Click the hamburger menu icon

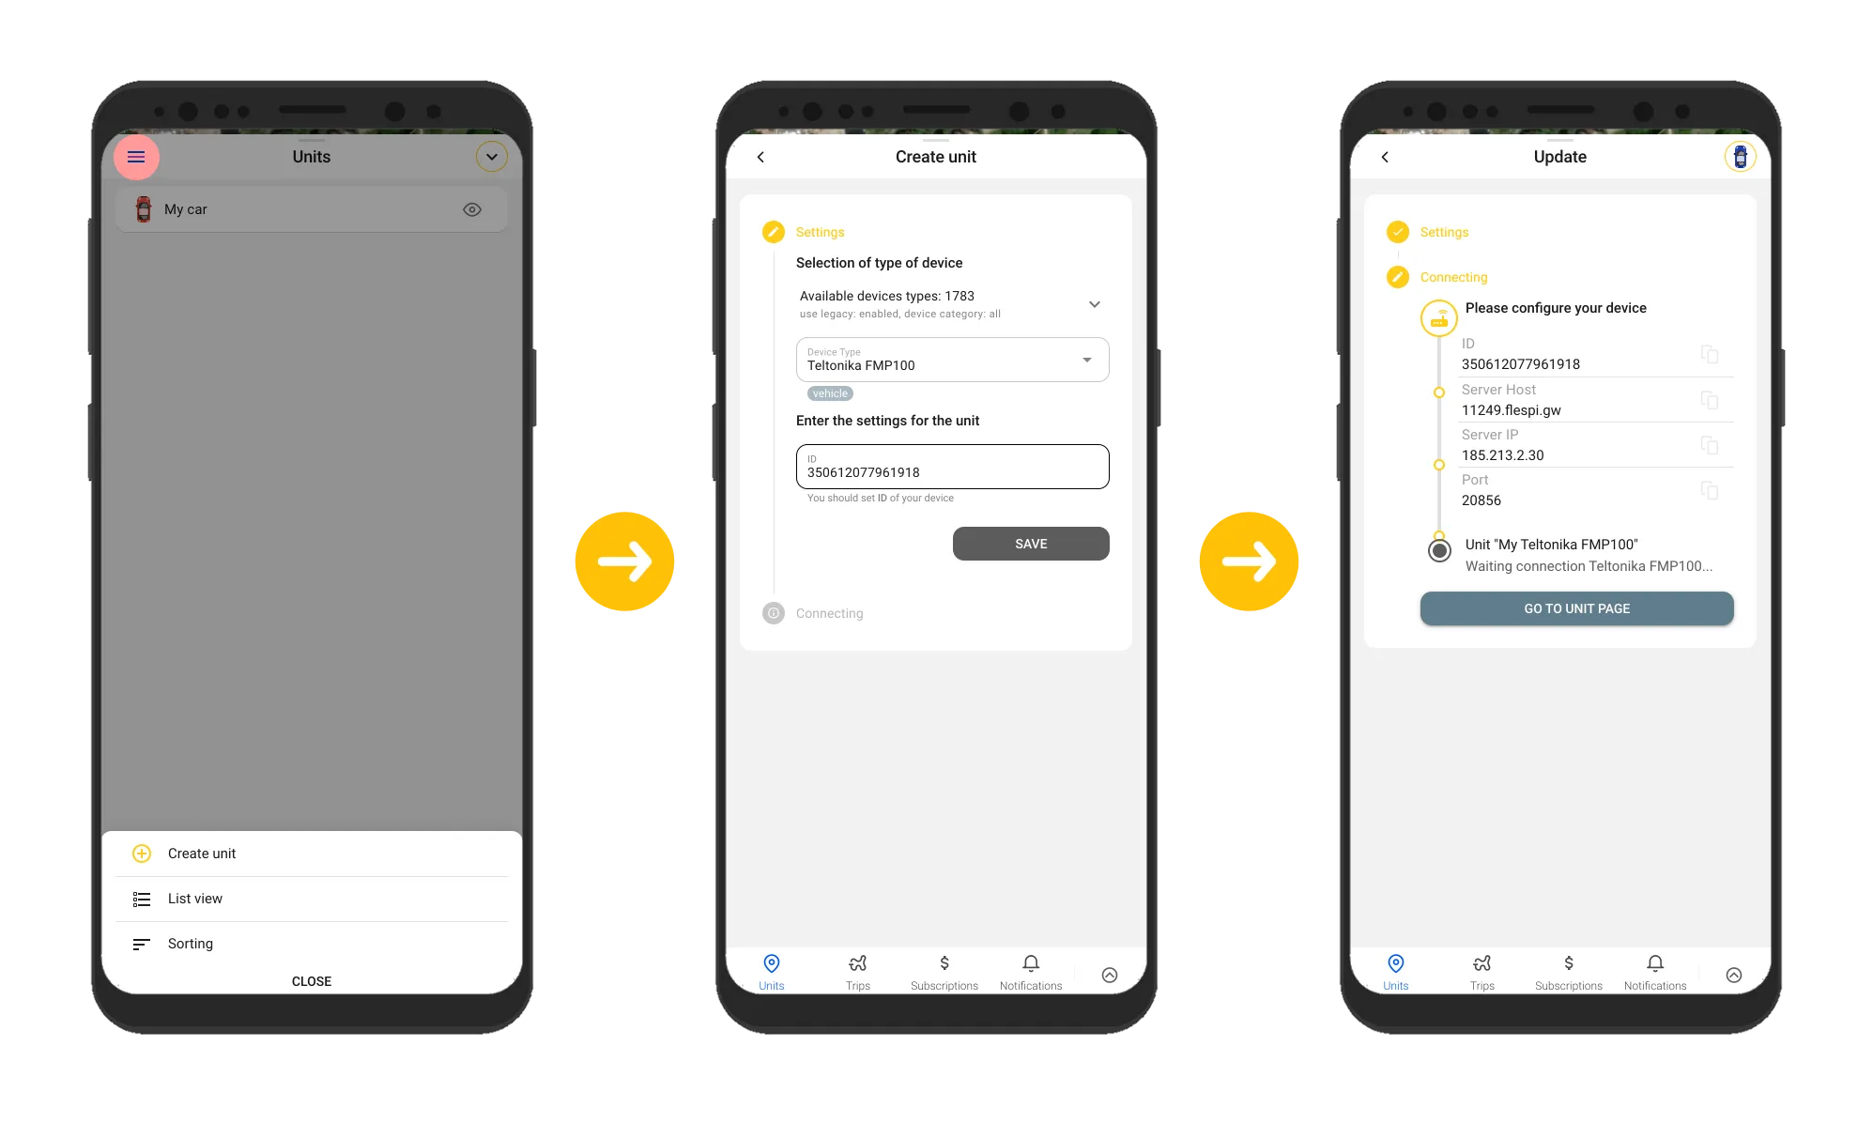tap(135, 157)
